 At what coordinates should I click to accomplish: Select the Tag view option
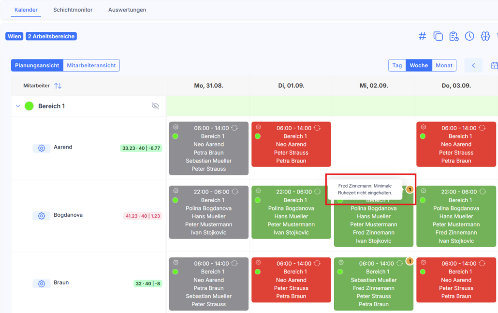pyautogui.click(x=397, y=65)
